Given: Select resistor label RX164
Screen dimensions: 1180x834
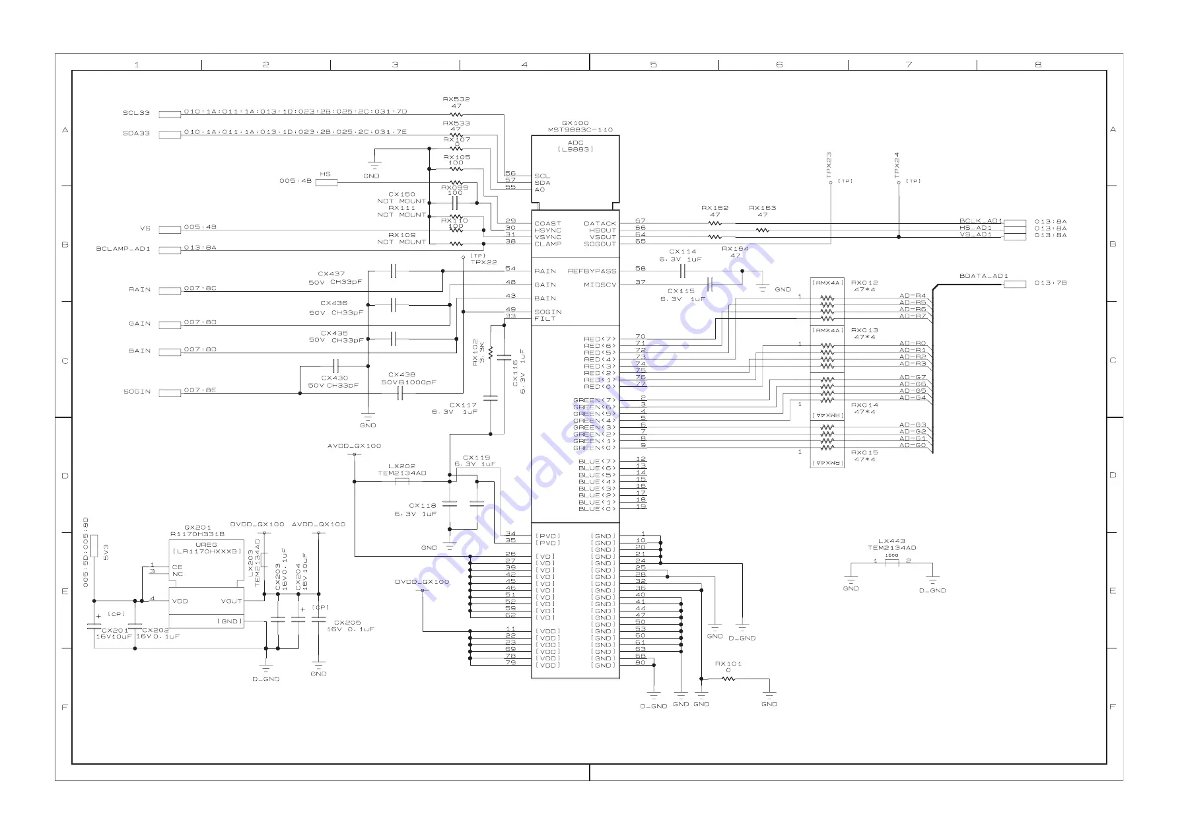Looking at the screenshot, I should pos(735,249).
